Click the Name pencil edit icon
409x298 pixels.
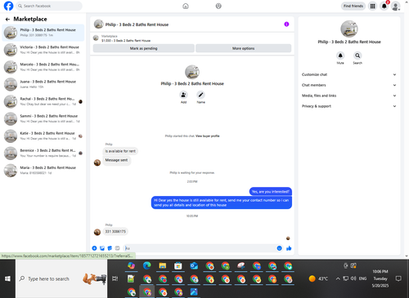coord(200,95)
